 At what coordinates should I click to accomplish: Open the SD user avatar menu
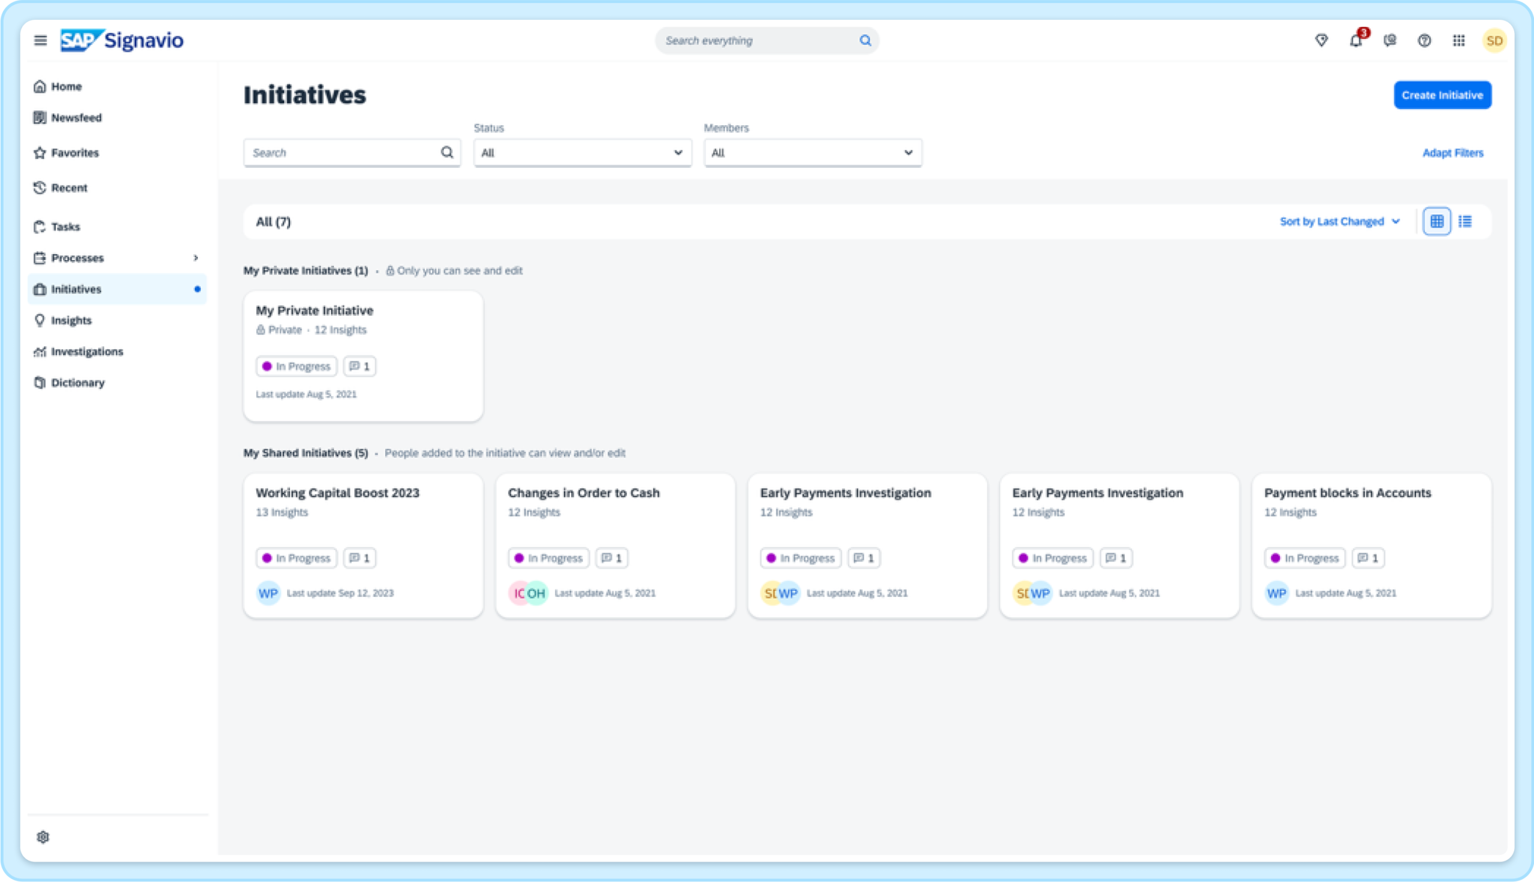point(1493,41)
